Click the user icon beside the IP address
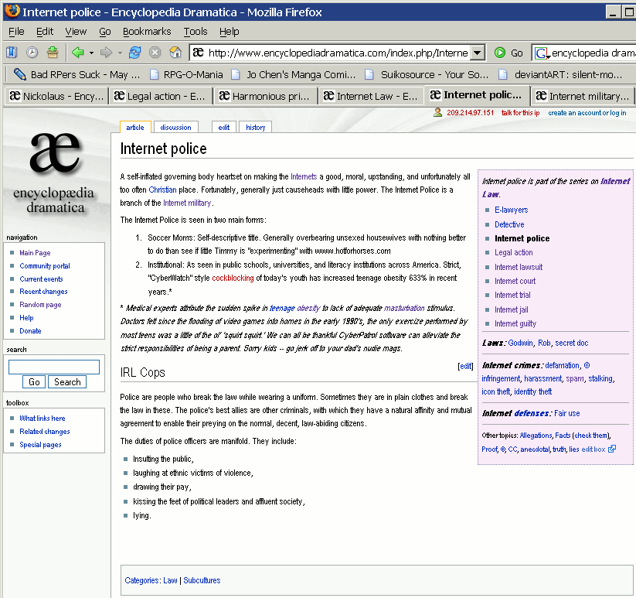This screenshot has height=598, width=636. click(x=437, y=112)
